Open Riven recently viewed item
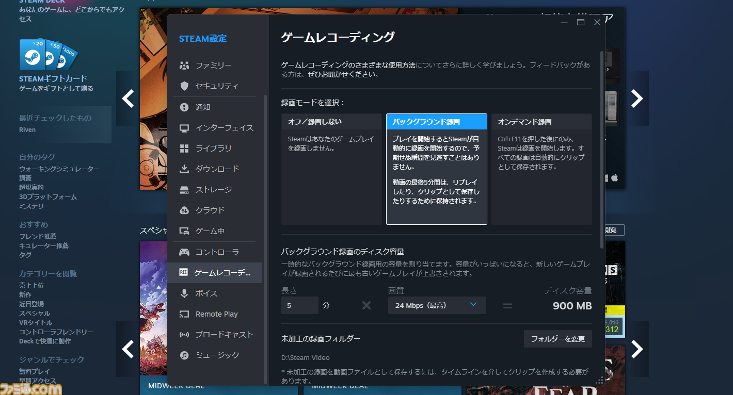 [27, 130]
